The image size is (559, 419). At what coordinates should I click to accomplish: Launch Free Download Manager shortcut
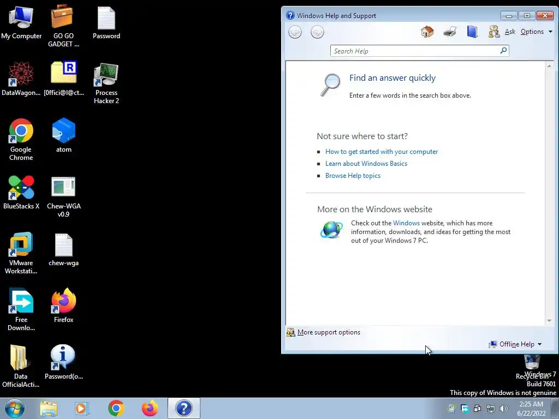[21, 310]
